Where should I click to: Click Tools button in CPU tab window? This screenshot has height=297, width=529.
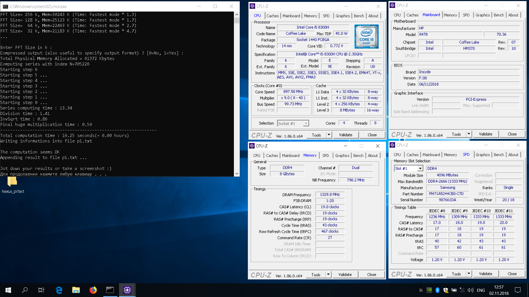click(316, 135)
